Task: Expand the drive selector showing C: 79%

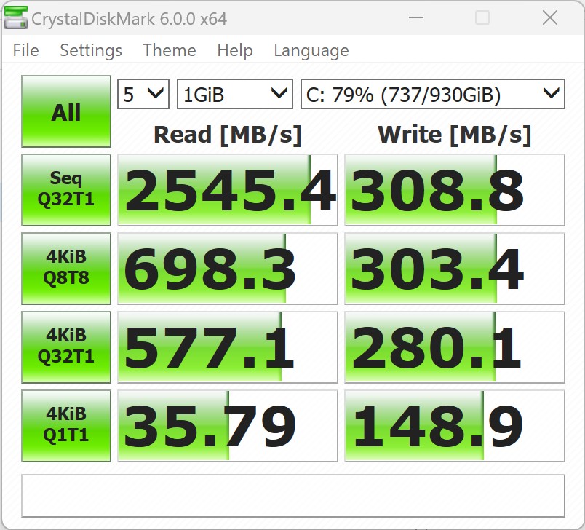Action: tap(433, 94)
